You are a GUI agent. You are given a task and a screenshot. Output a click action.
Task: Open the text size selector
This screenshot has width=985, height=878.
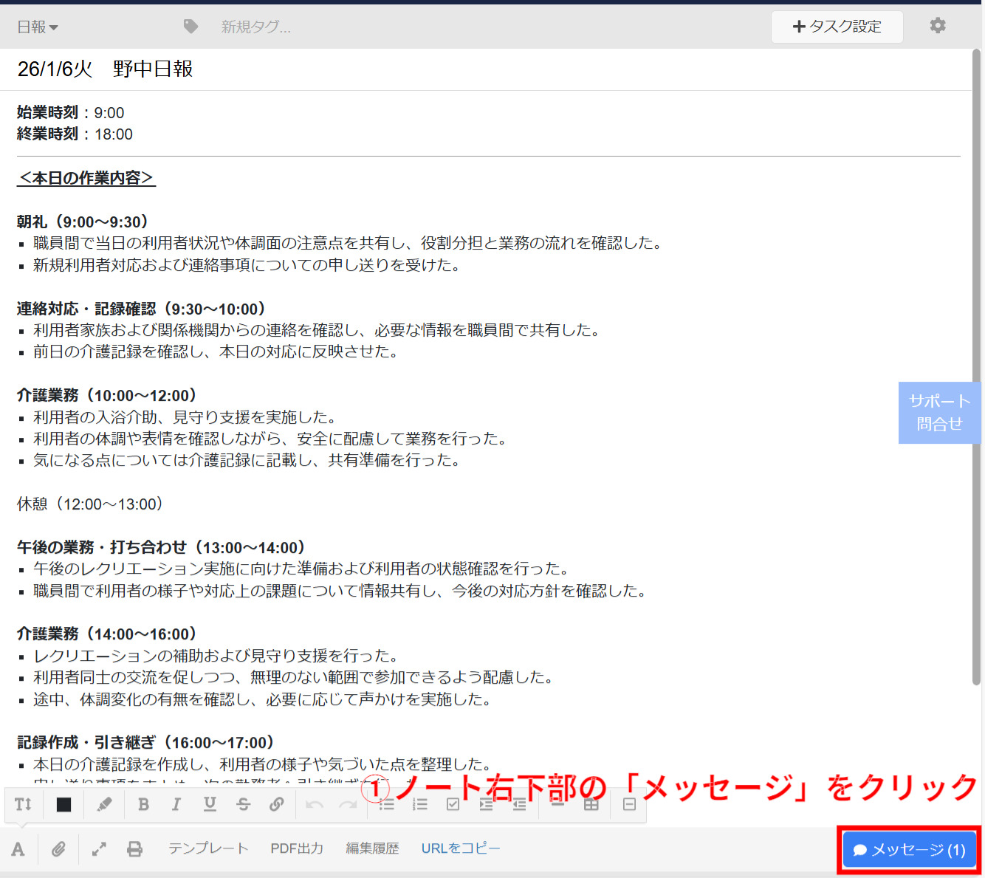[x=23, y=804]
